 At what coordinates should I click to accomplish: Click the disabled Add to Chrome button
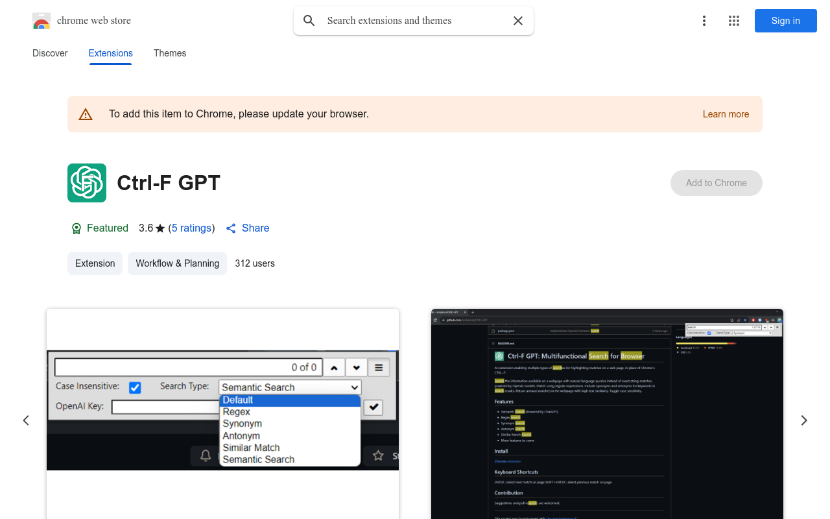tap(717, 183)
